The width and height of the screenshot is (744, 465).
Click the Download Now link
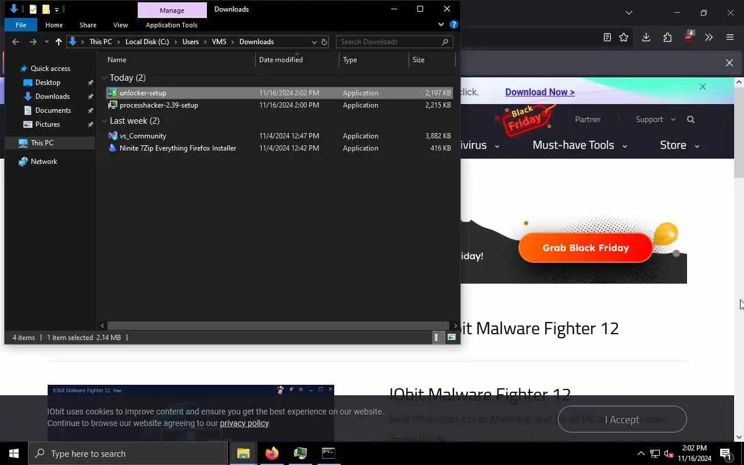[540, 92]
